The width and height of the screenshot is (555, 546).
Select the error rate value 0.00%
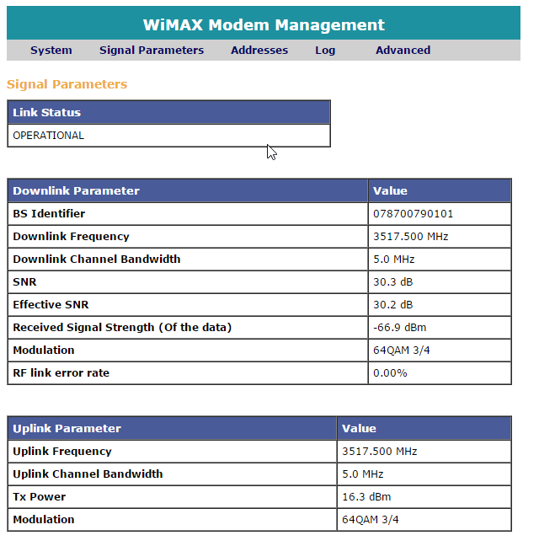click(x=390, y=373)
